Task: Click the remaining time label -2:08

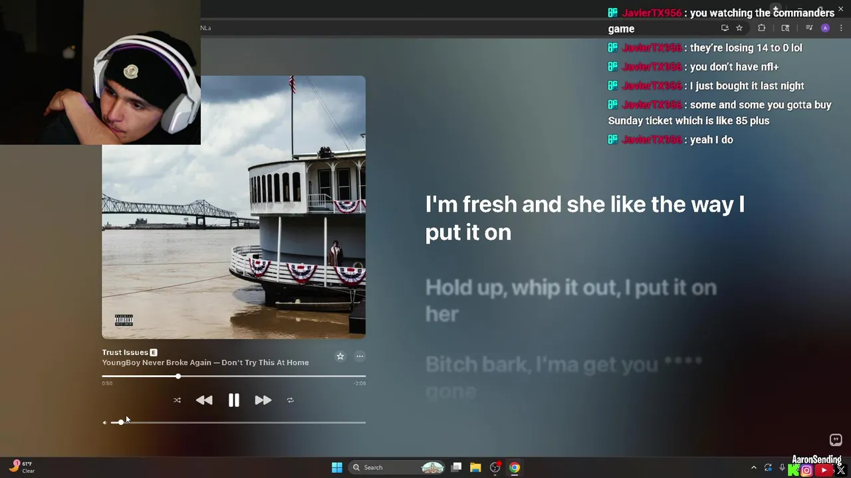Action: point(360,383)
